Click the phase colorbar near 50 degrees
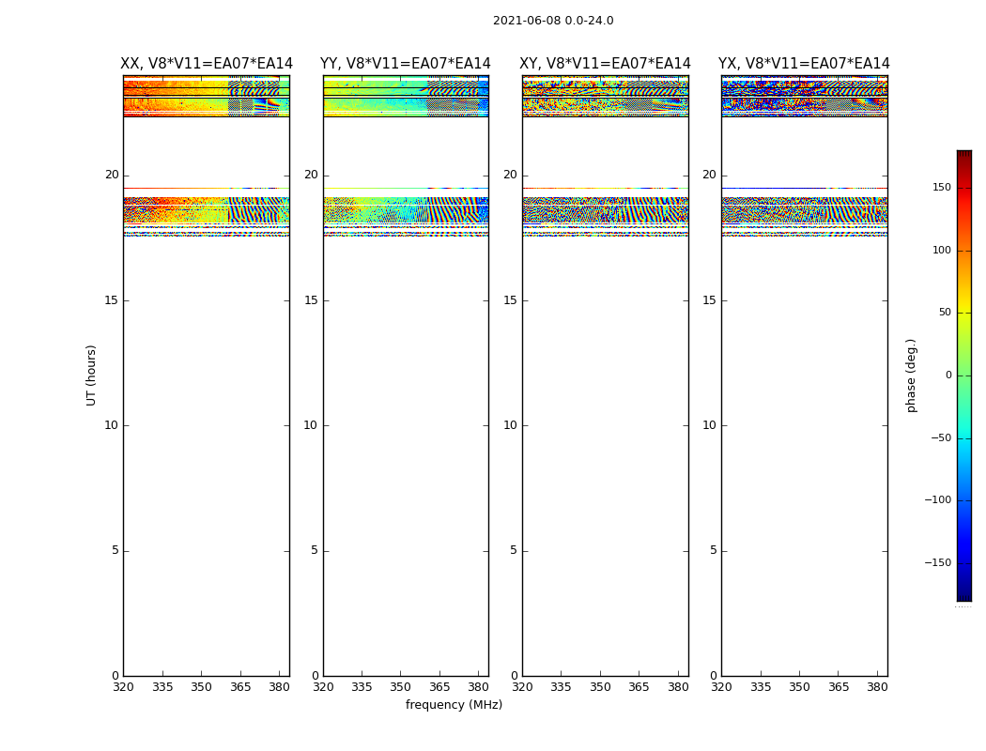 tap(964, 313)
